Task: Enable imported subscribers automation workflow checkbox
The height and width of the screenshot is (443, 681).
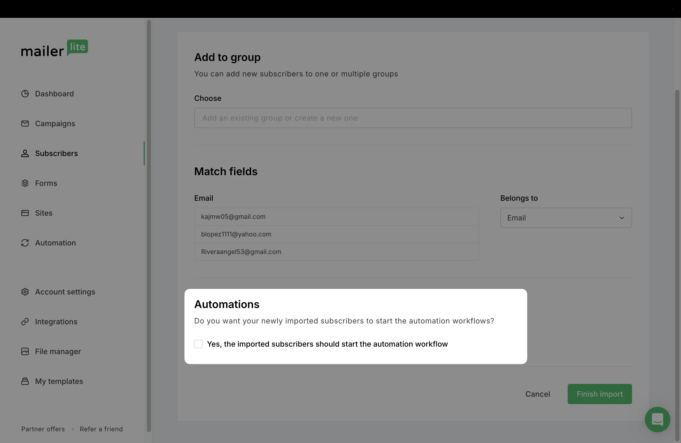Action: tap(198, 344)
